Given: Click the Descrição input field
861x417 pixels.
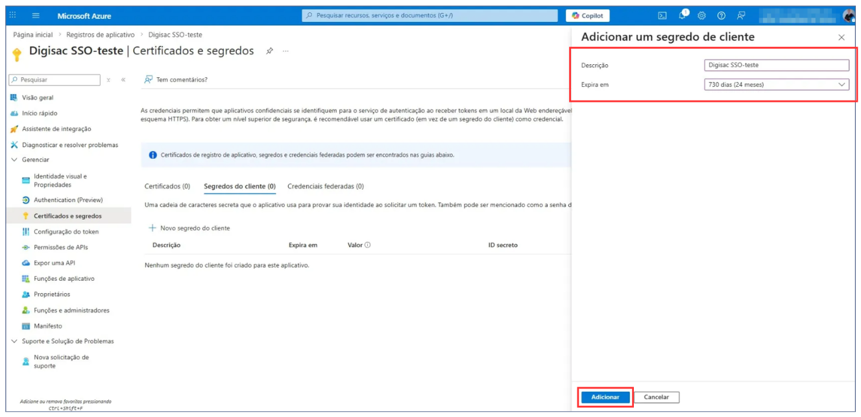Looking at the screenshot, I should pyautogui.click(x=777, y=65).
